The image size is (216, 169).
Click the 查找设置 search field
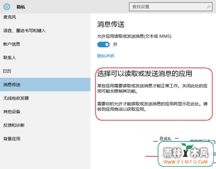[171, 7]
